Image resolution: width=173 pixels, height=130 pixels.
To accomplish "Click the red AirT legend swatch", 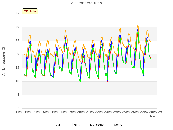I will pyautogui.click(x=53, y=125).
